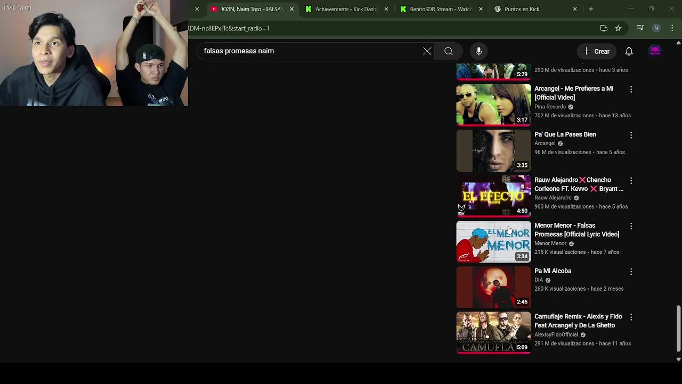Click text '702 M de visualizaciones'
682x384 pixels.
coord(564,116)
